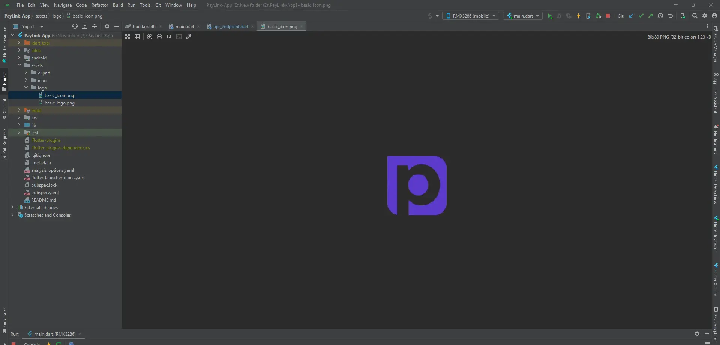The image size is (720, 345).
Task: Set image to actual size 1:1
Action: point(169,37)
